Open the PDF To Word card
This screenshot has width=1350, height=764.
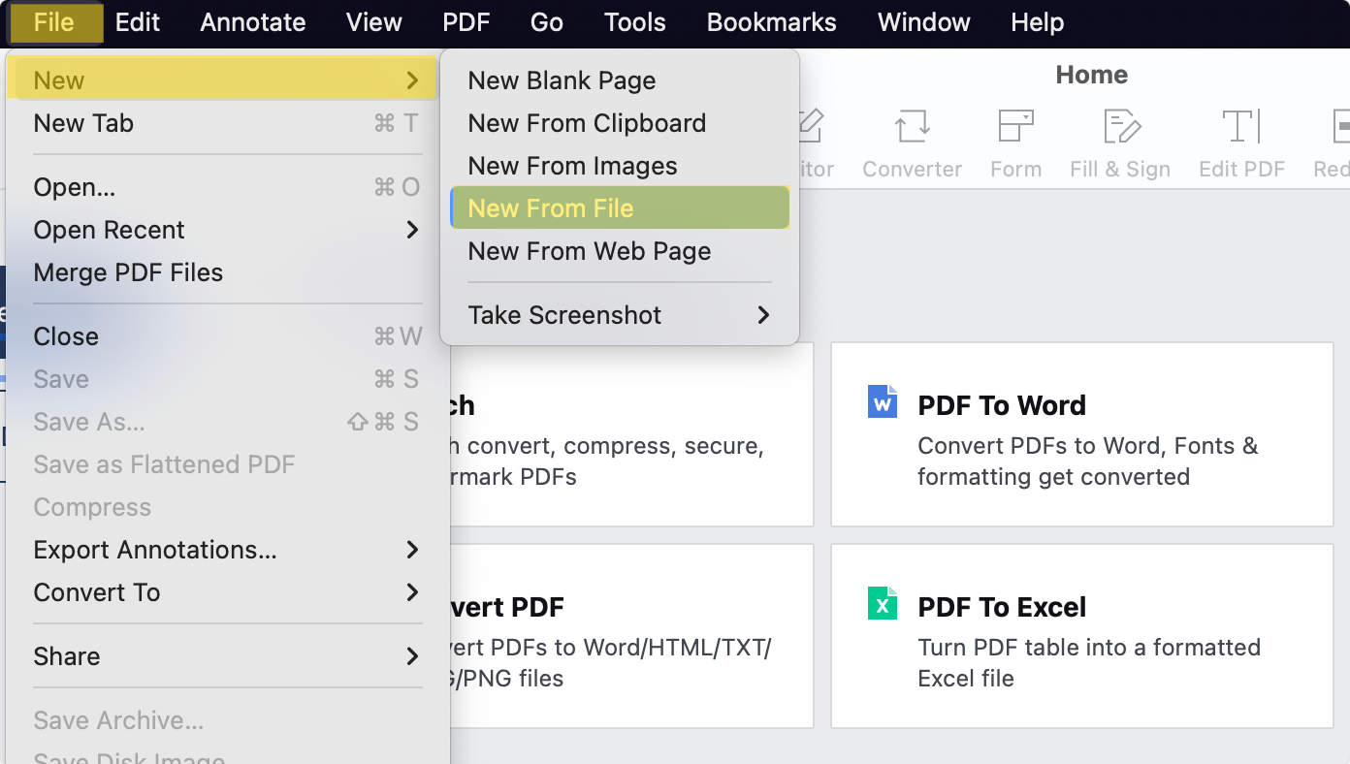pyautogui.click(x=1082, y=434)
